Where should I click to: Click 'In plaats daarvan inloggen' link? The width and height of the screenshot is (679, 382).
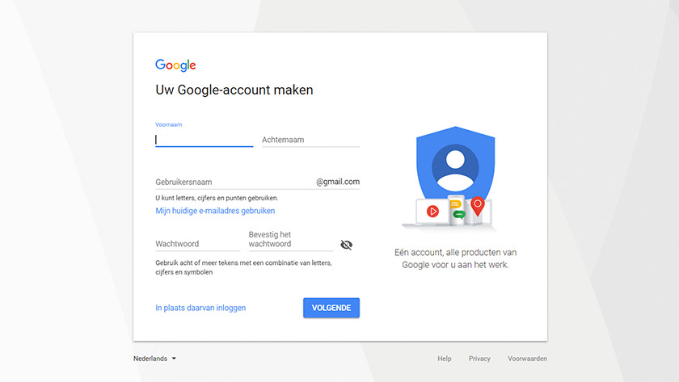point(200,308)
